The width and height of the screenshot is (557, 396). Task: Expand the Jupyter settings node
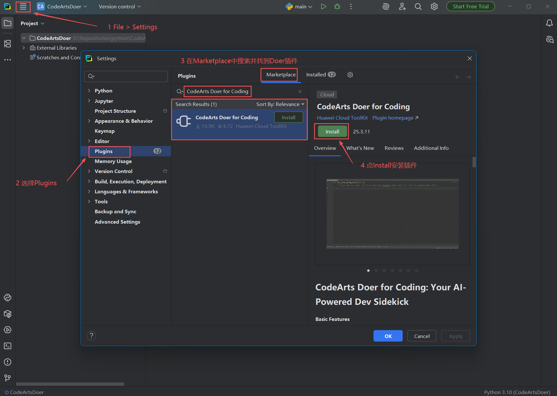point(89,101)
